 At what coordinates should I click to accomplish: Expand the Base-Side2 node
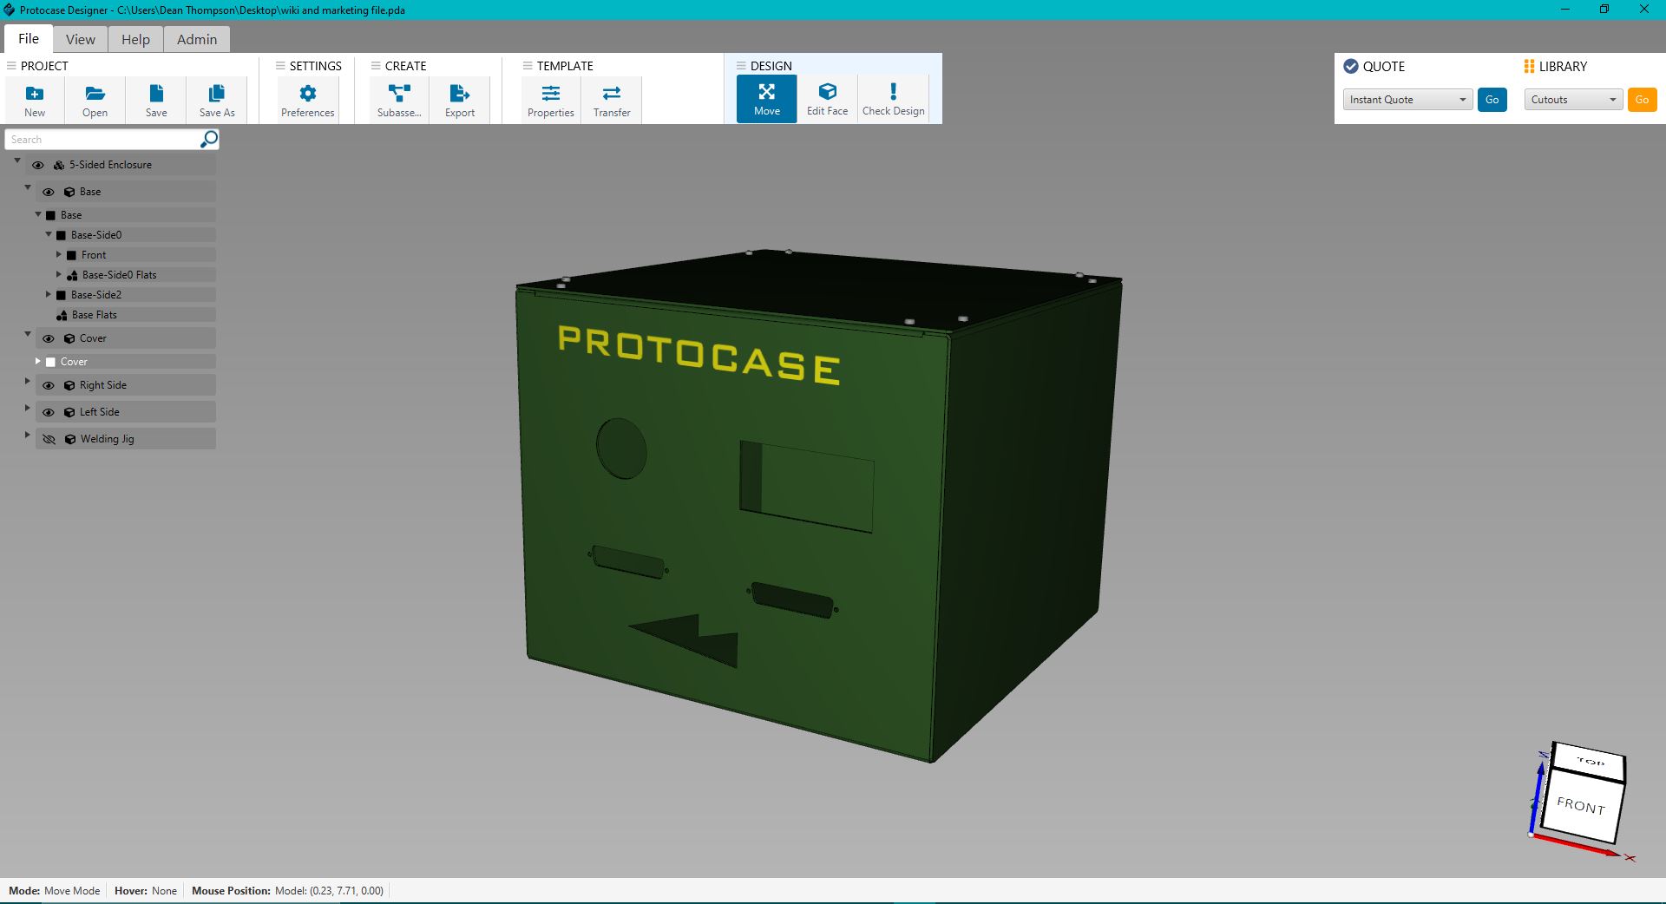coord(49,294)
